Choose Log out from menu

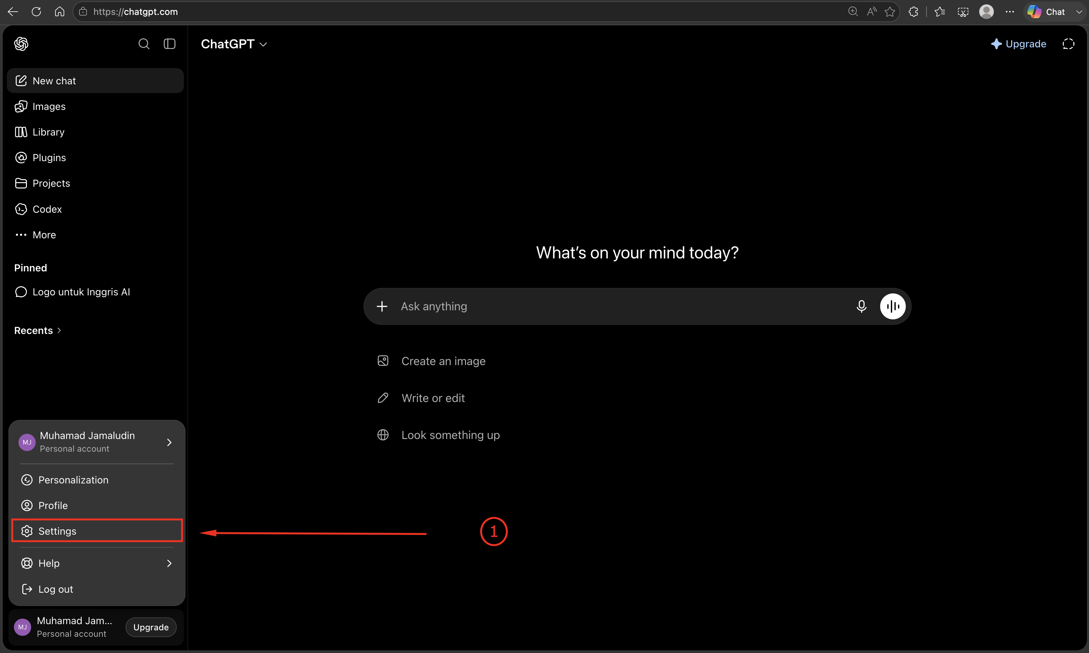click(x=97, y=589)
